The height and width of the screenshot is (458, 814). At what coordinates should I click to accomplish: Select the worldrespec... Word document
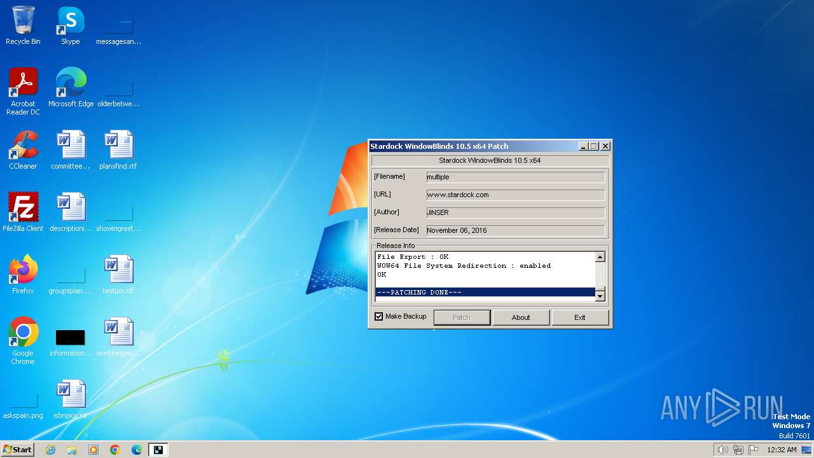click(x=118, y=337)
